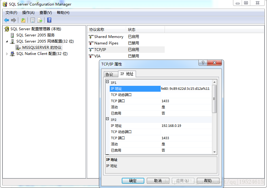The height and width of the screenshot is (188, 267).
Task: Collapse the SQL Server 2005 网络配置 node
Action: 7,41
